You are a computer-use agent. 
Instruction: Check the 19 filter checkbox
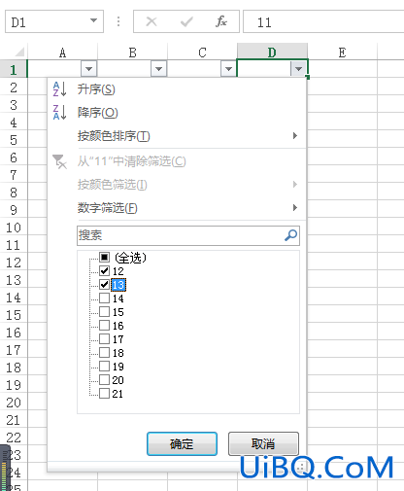[104, 367]
